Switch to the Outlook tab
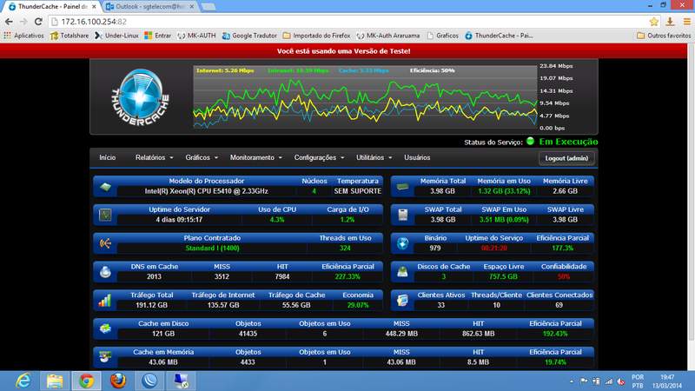Screen dimensions: 695x391 pyautogui.click(x=150, y=7)
